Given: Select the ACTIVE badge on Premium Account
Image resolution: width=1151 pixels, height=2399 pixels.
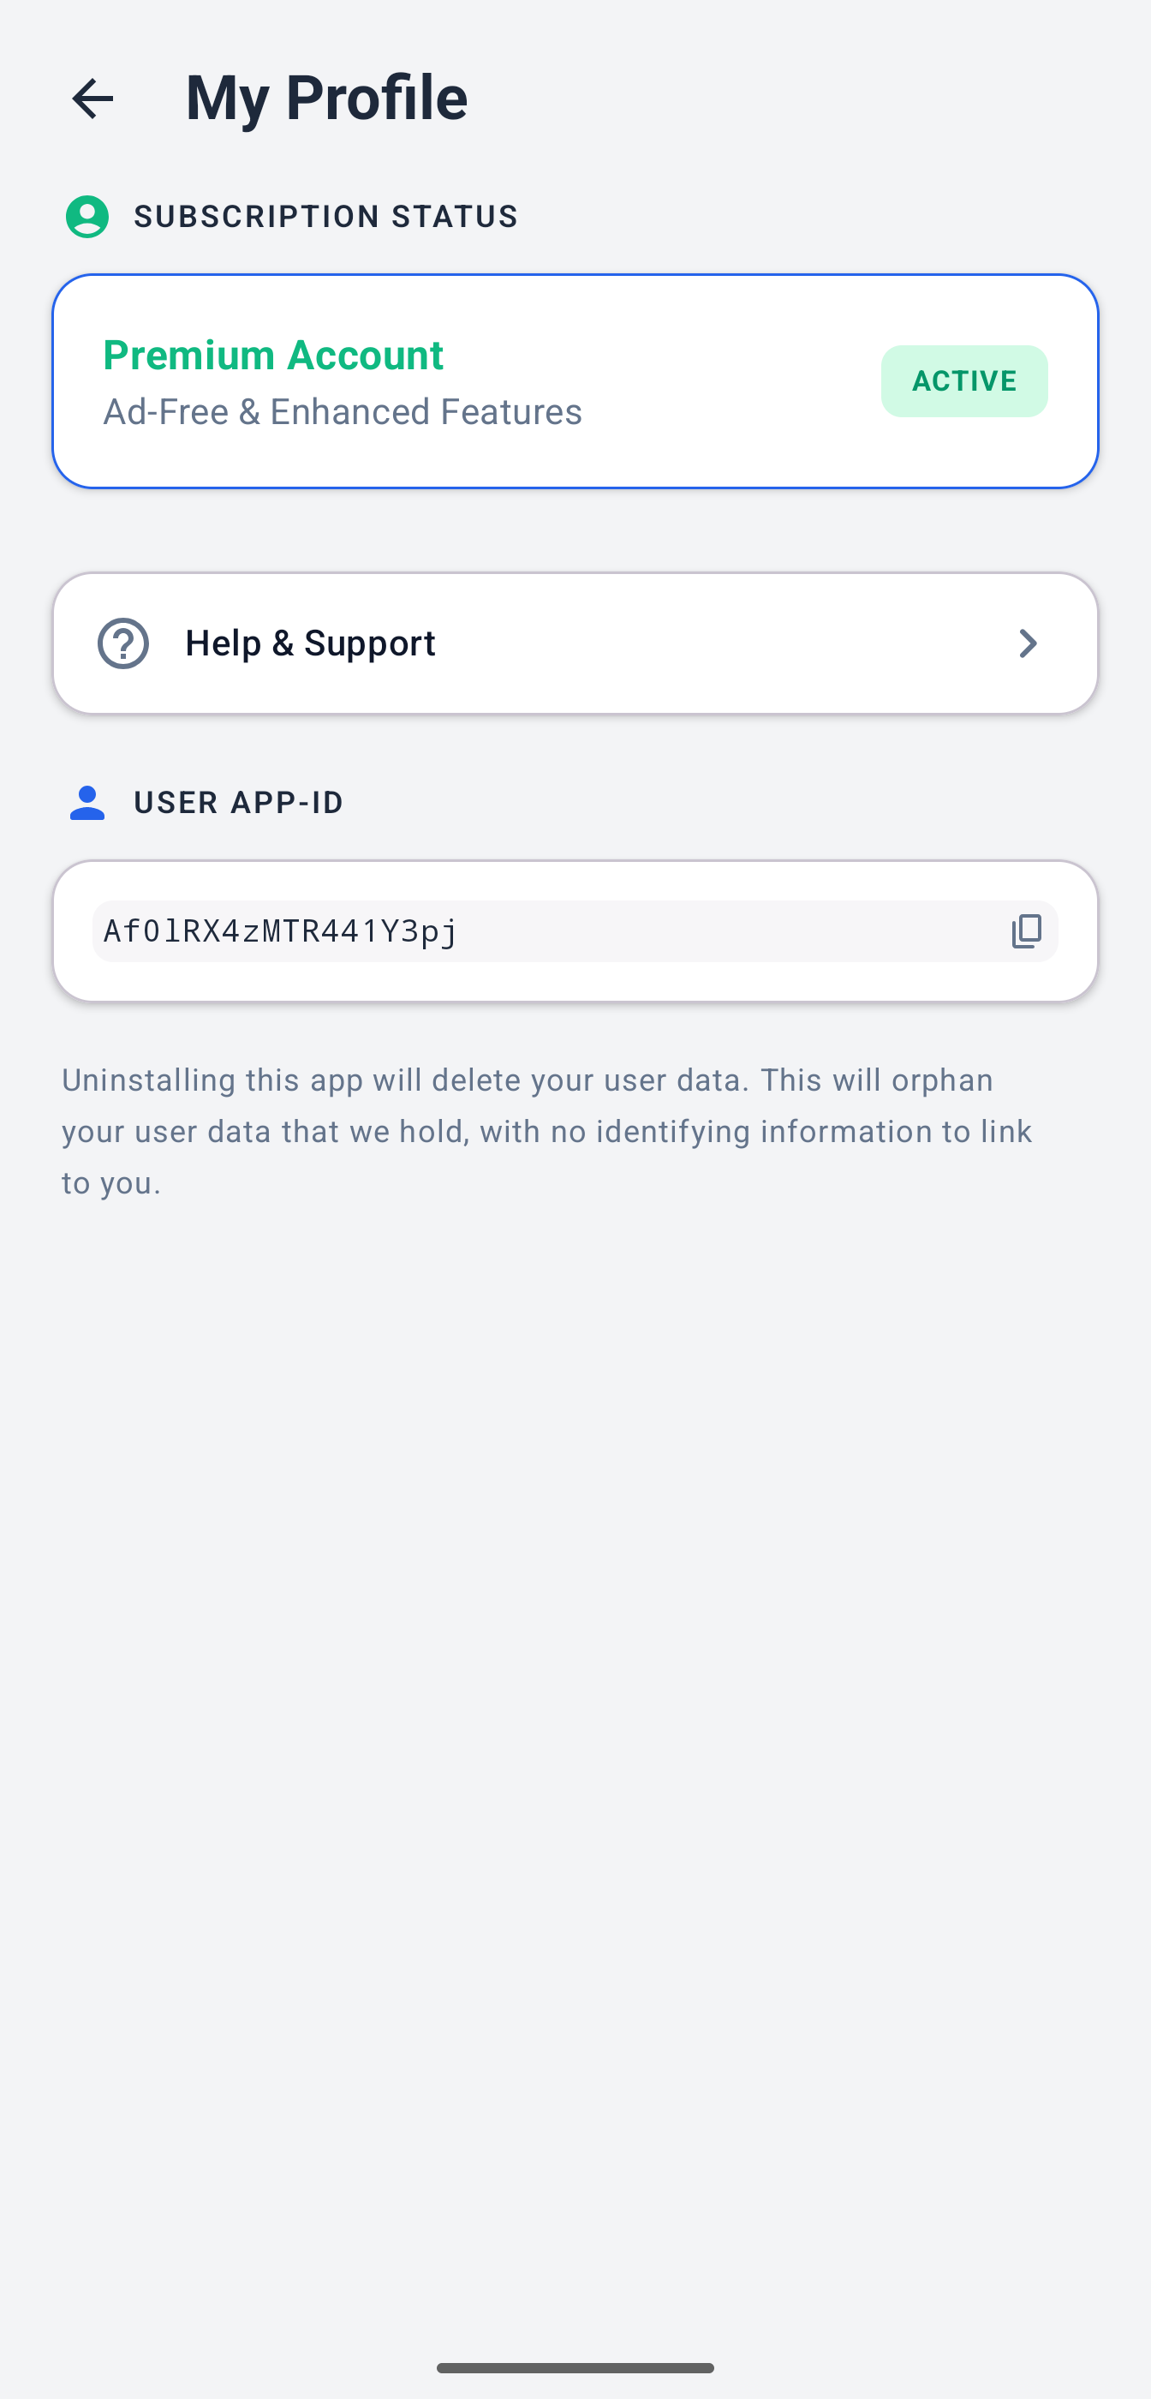Looking at the screenshot, I should click(x=963, y=380).
